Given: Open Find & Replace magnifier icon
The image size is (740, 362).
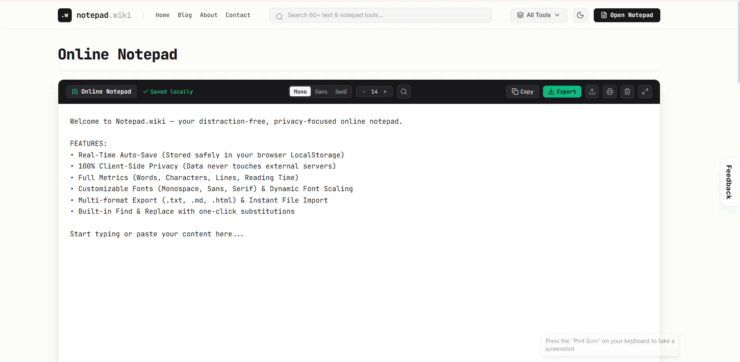Looking at the screenshot, I should click(403, 92).
